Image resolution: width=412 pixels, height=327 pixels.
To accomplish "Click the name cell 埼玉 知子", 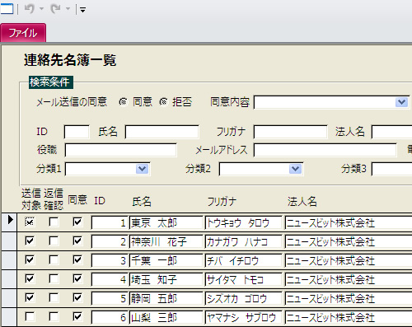I will (x=166, y=279).
